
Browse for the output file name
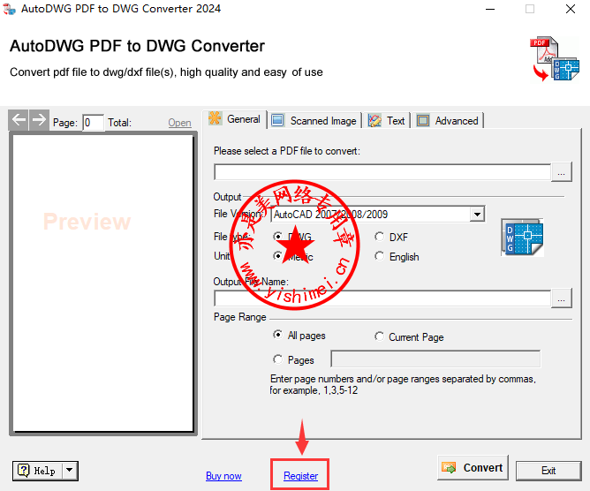(562, 298)
